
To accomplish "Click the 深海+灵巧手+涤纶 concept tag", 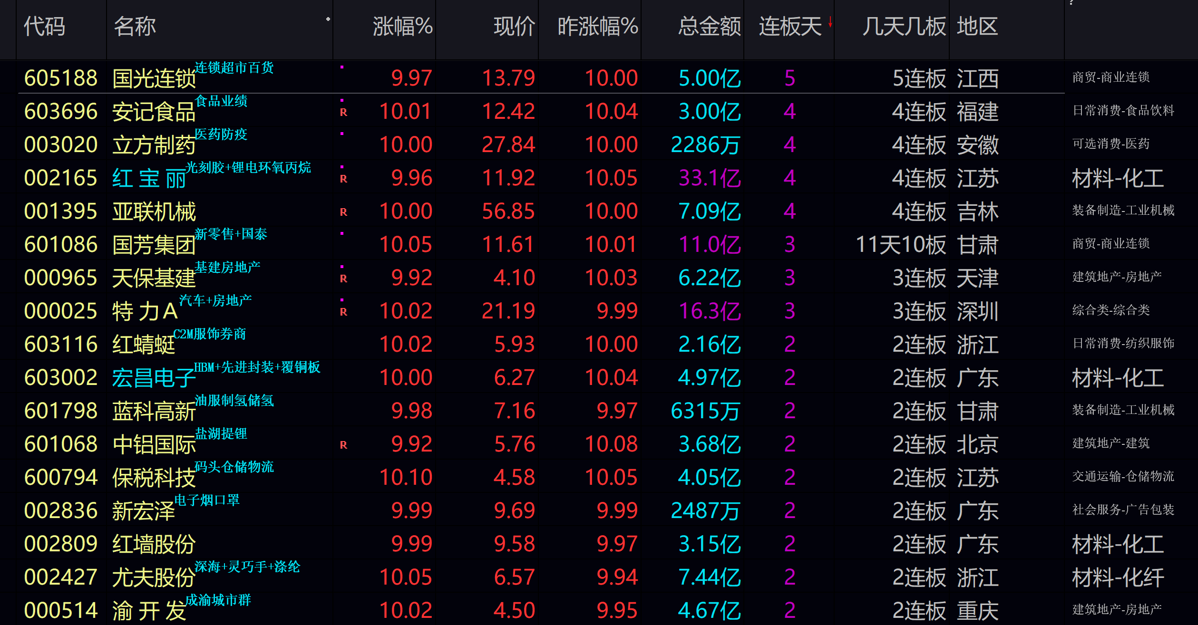I will tap(247, 567).
